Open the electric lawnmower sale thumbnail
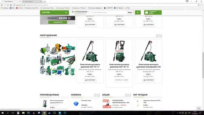The width and height of the screenshot is (204, 115). (107, 103)
